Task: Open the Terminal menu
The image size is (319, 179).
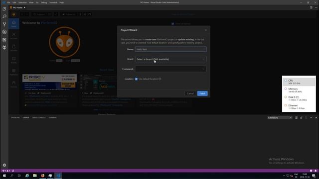Action: [53, 2]
